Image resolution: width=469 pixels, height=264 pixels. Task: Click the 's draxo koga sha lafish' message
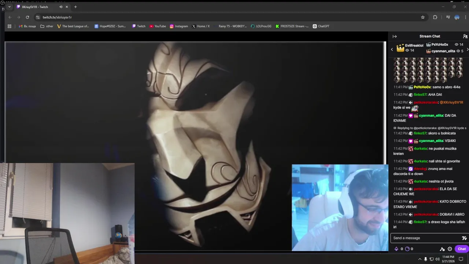click(x=429, y=224)
